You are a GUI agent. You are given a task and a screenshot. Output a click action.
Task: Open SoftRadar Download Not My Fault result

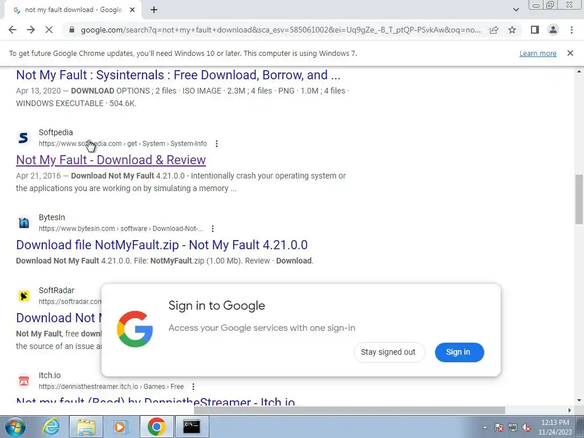click(59, 318)
